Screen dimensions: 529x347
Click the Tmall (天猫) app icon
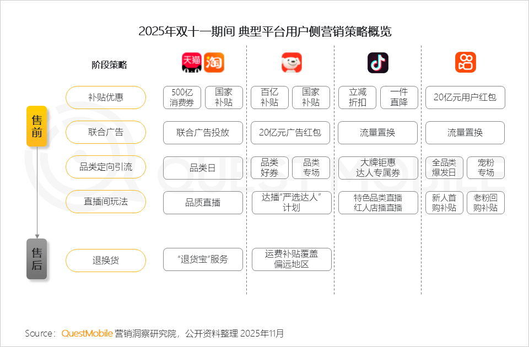(x=191, y=62)
